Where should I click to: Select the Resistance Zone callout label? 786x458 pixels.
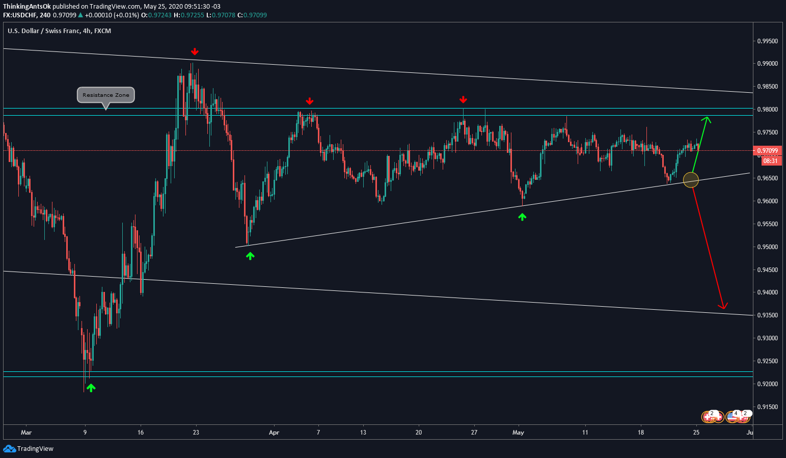pyautogui.click(x=106, y=95)
